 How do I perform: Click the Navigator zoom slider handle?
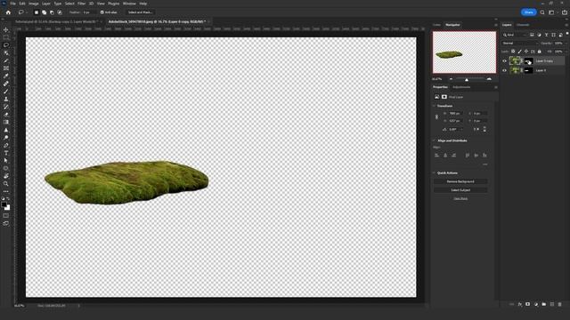[x=467, y=79]
